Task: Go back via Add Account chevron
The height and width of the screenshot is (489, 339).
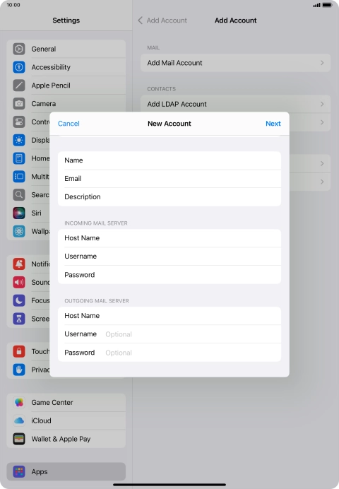Action: click(141, 20)
